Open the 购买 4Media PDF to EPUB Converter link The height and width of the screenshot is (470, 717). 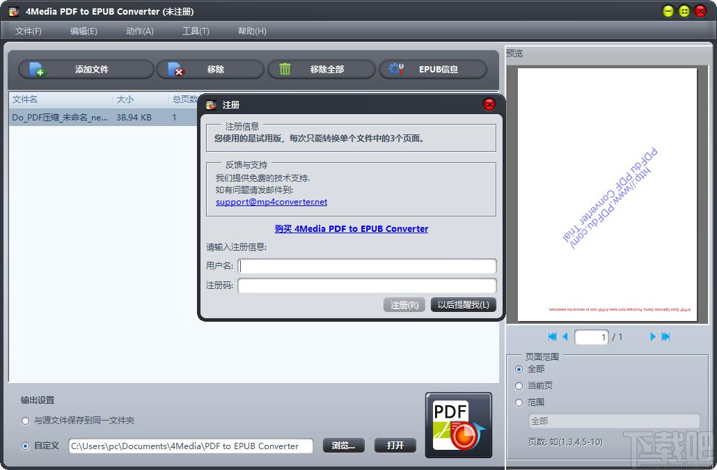pos(351,228)
